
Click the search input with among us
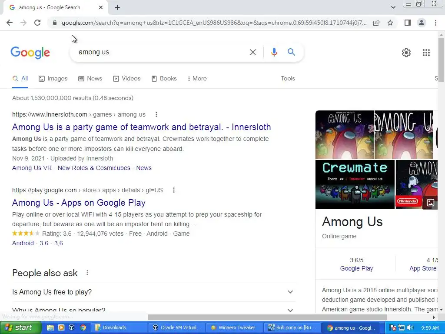[162, 52]
